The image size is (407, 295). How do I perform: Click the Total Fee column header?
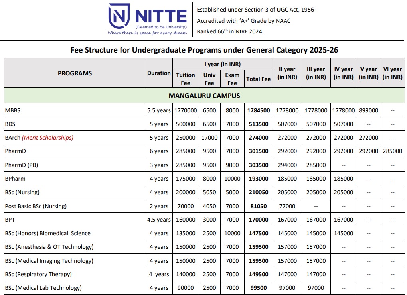(258, 79)
